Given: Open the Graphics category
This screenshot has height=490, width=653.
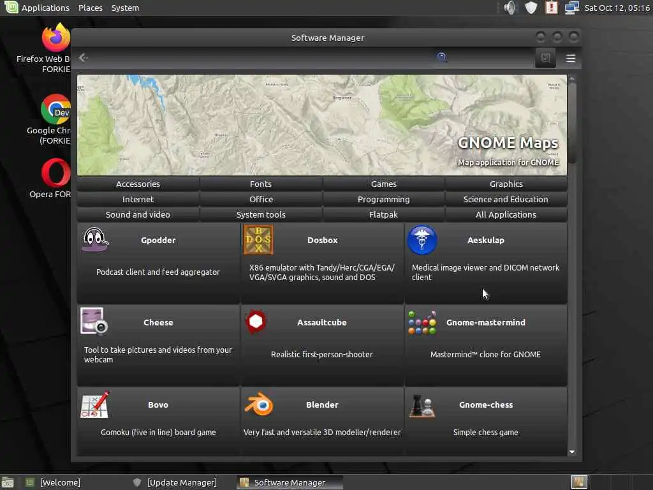Looking at the screenshot, I should 506,184.
